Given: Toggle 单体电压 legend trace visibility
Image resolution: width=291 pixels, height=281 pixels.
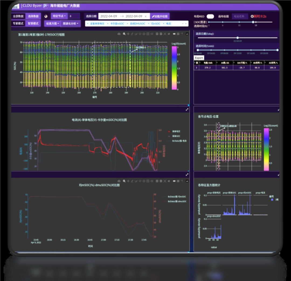Looking at the screenshot, I should (175, 132).
